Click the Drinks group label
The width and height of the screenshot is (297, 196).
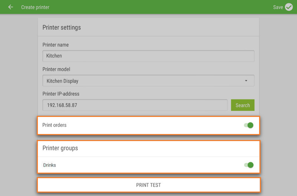point(49,165)
